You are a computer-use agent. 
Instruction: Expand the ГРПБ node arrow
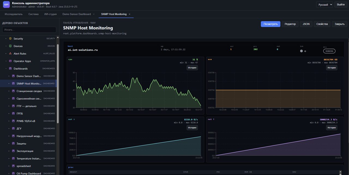(9, 113)
